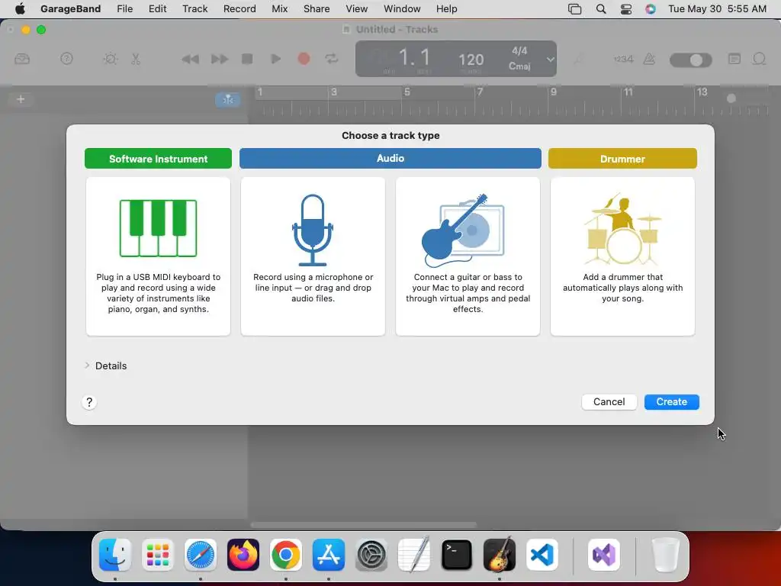Open the dialog help question mark

(x=89, y=402)
